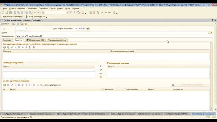The height and width of the screenshot is (122, 217).
Task: Click the Cut scissors icon
Action: 15,13
